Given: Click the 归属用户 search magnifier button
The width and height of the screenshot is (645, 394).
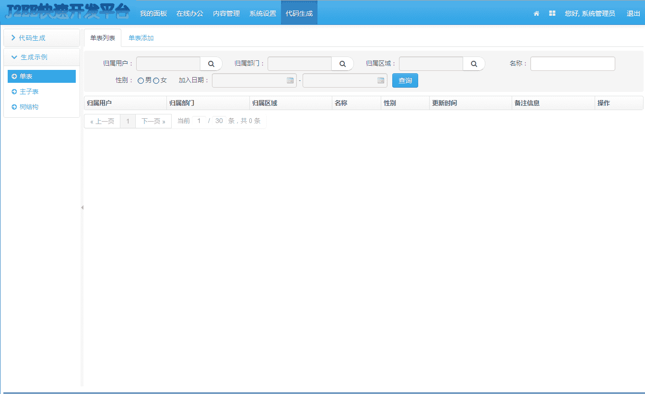Looking at the screenshot, I should coord(211,64).
